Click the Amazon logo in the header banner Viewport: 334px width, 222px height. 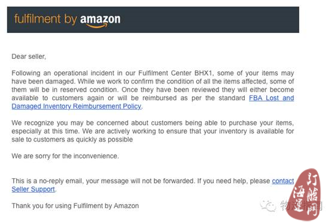pyautogui.click(x=100, y=21)
